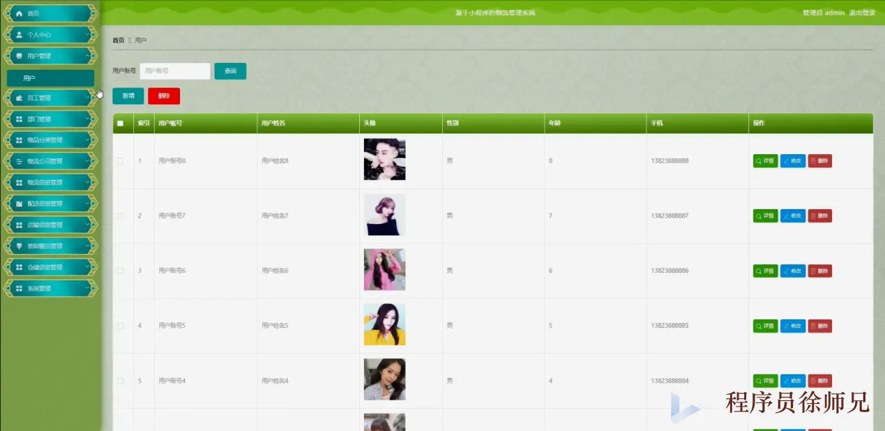Viewport: 885px width, 431px height.
Task: Click the 管理员 admin label in header
Action: pos(824,13)
